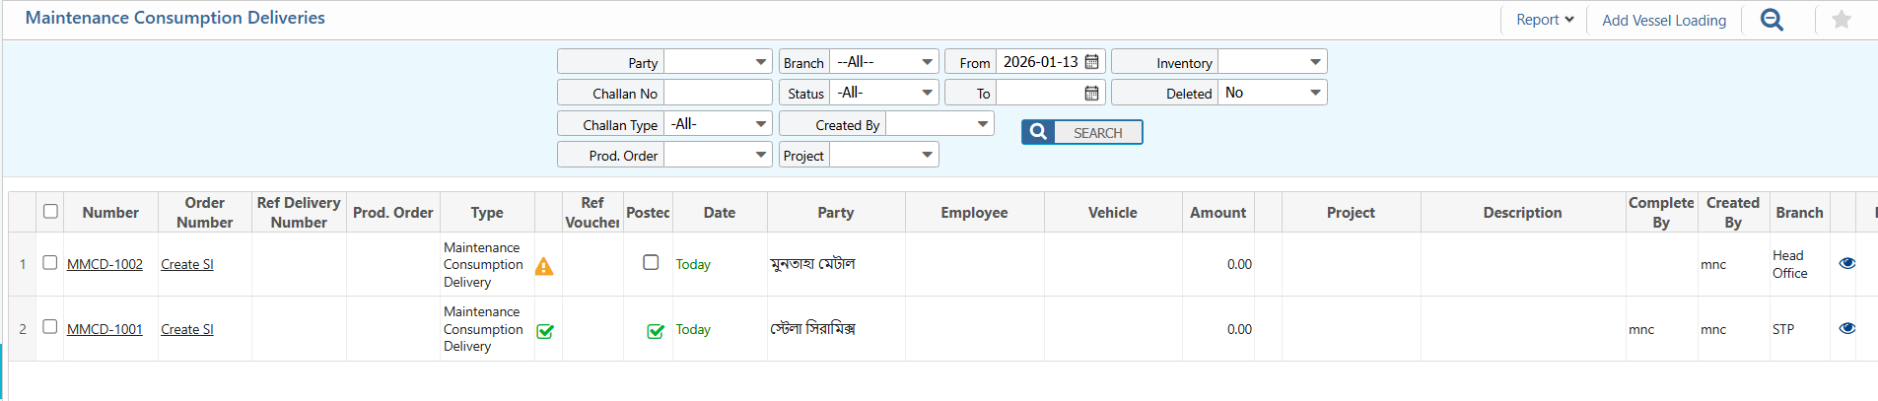The height and width of the screenshot is (401, 1878).
Task: Open delivery MMCD-1002 link
Action: (104, 264)
